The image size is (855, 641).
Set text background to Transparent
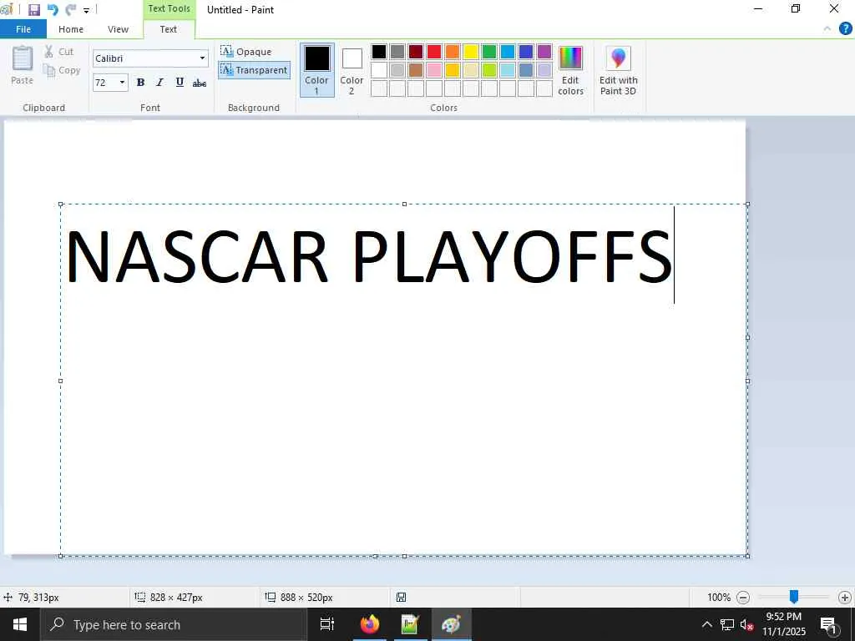(254, 70)
